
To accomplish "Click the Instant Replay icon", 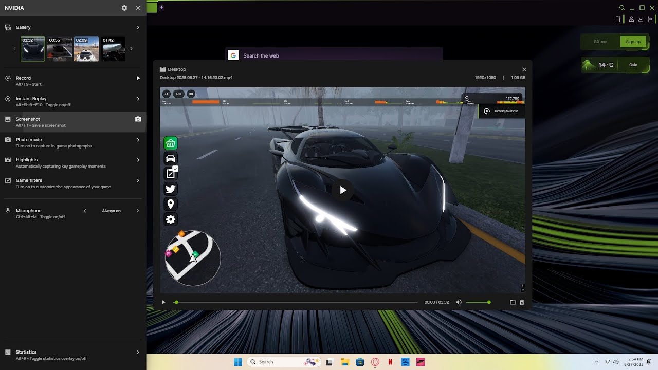I will point(8,99).
